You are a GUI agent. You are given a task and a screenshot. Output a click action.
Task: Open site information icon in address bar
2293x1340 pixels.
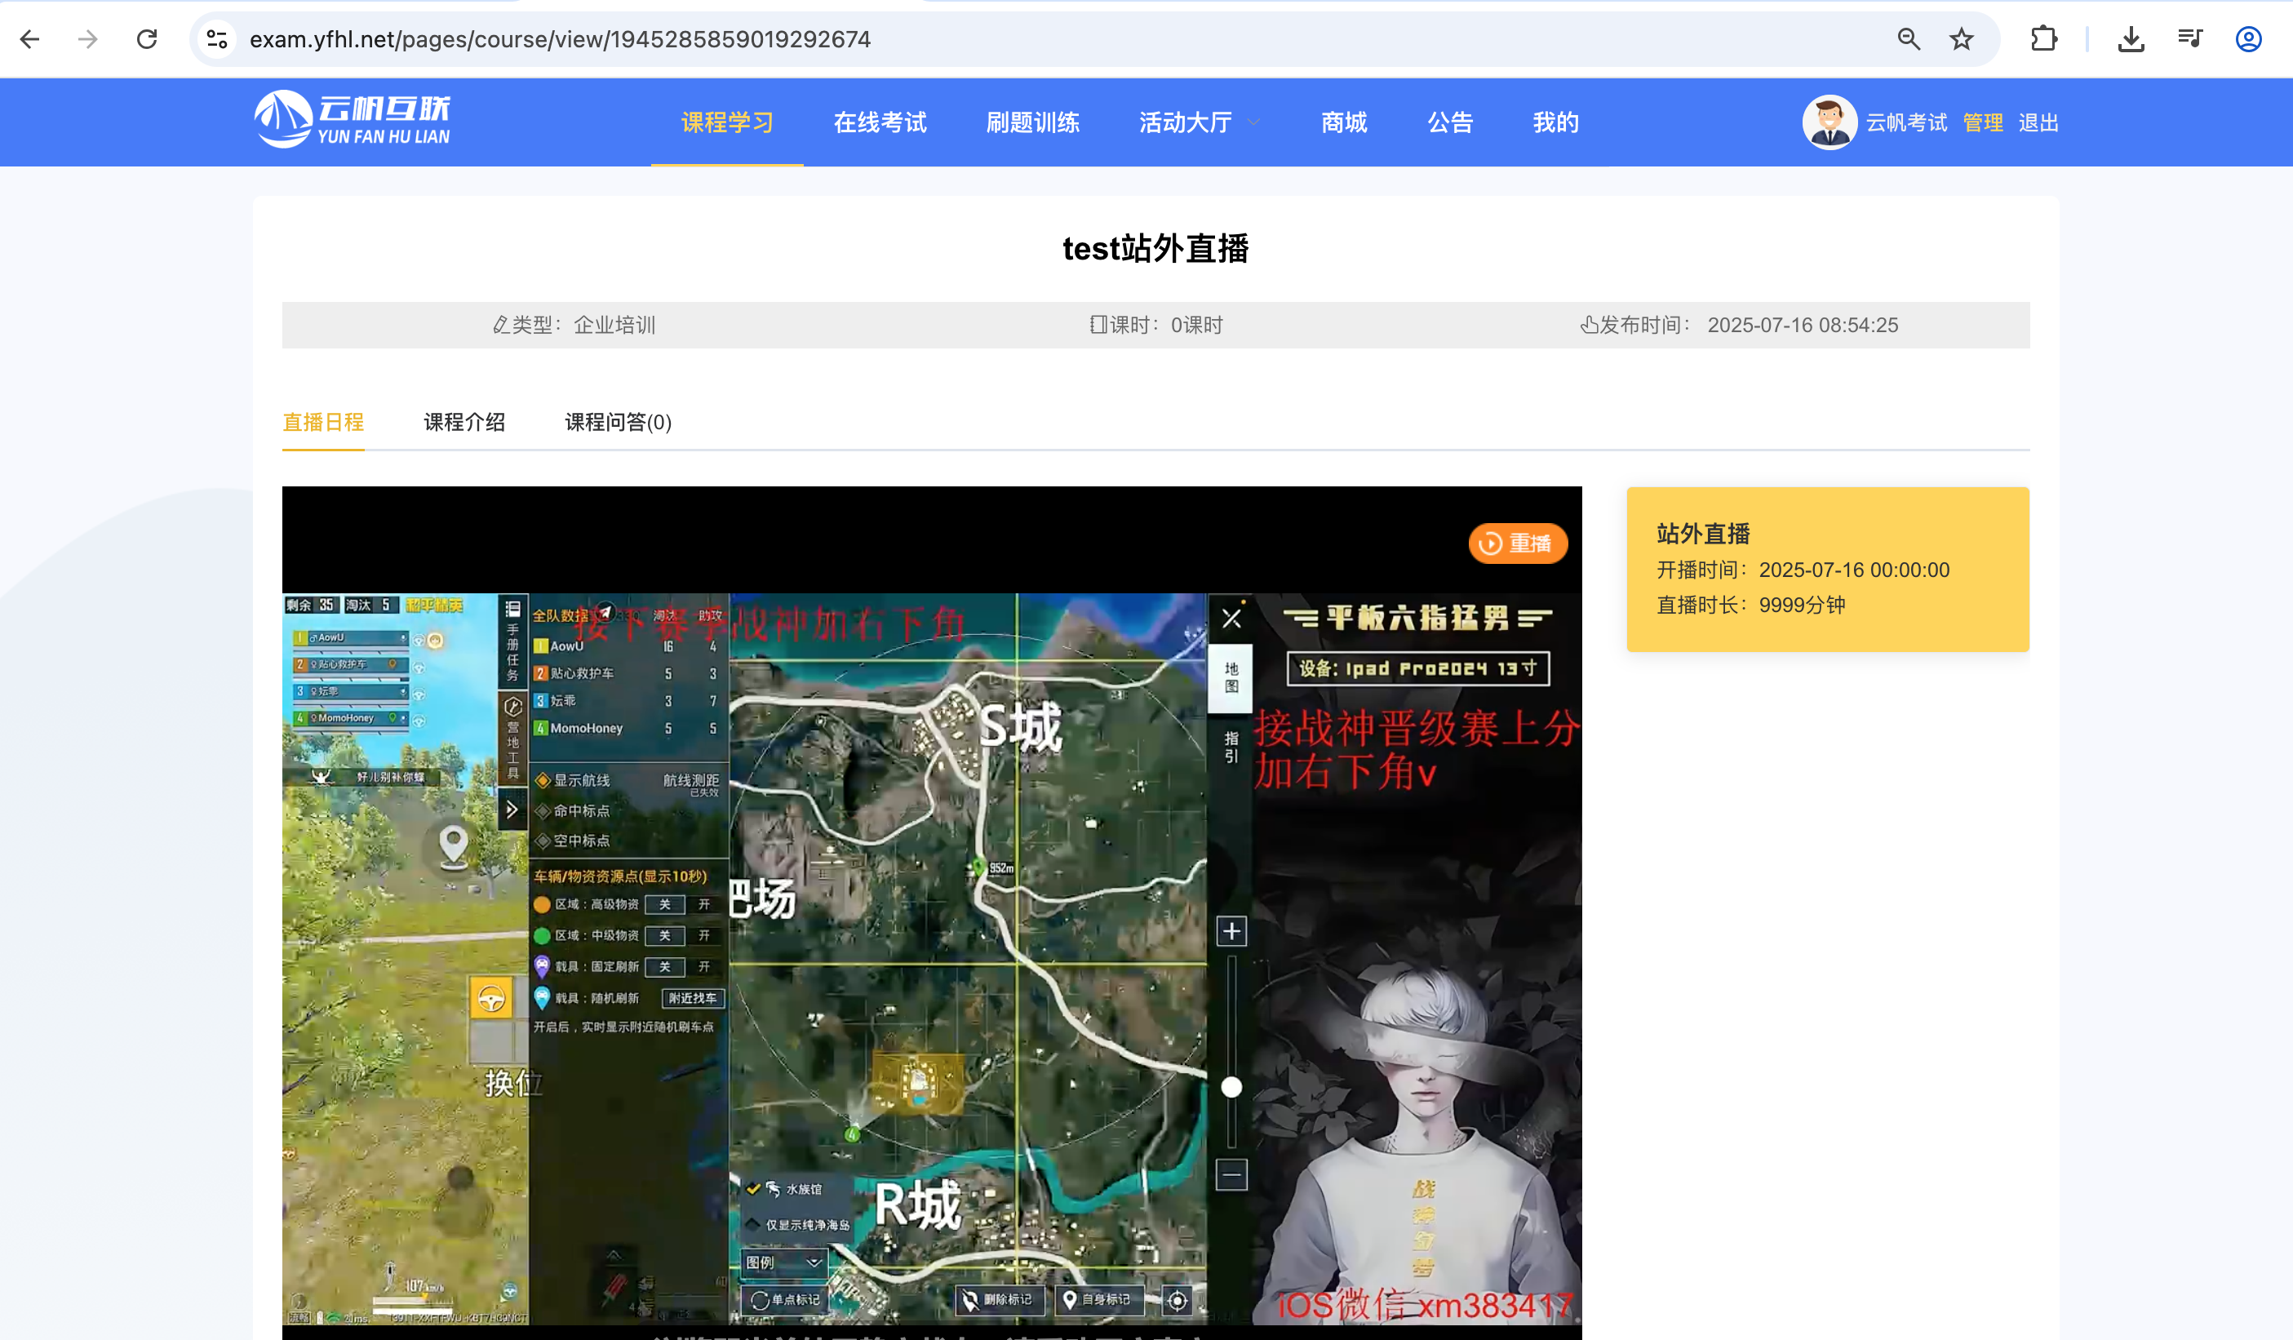[216, 39]
